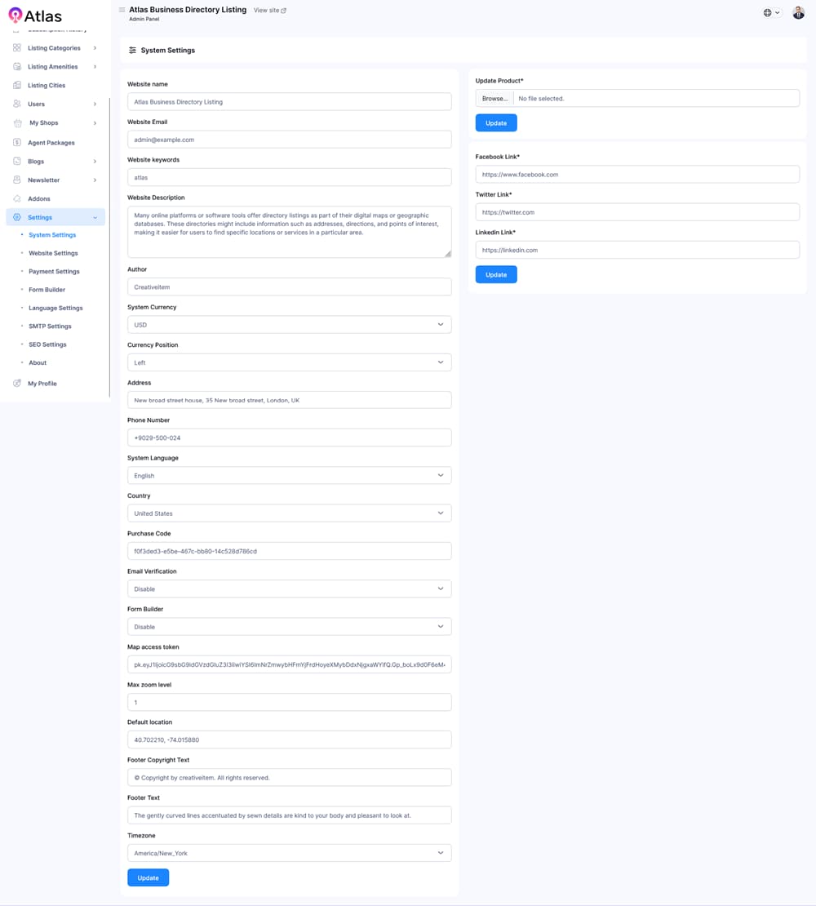Click the Listing Cities sidebar icon

tap(17, 85)
